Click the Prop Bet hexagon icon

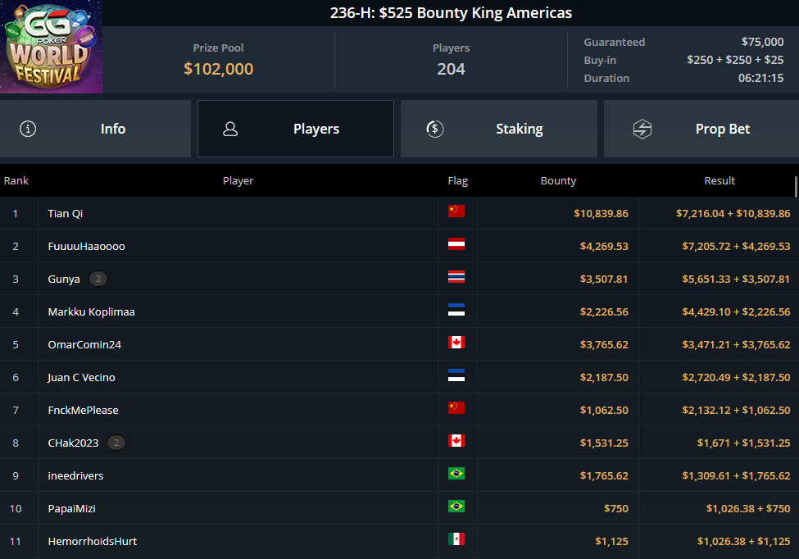pyautogui.click(x=642, y=129)
